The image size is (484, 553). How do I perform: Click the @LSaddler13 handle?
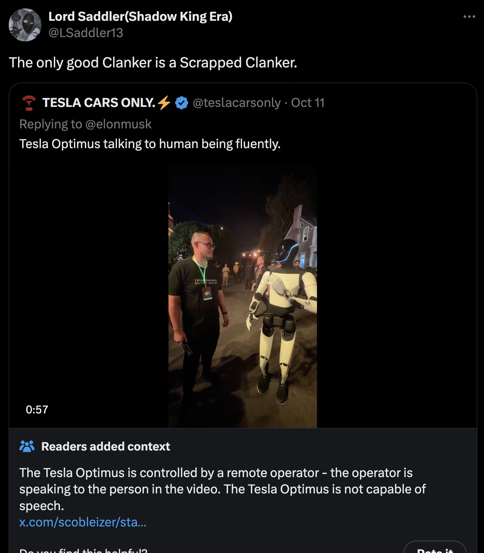tap(86, 33)
